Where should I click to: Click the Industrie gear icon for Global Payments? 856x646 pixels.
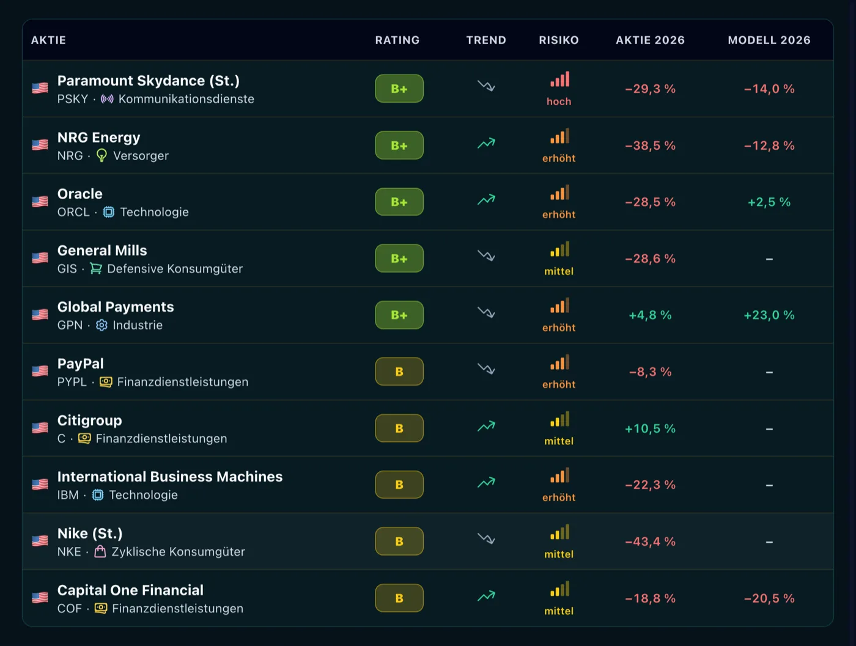101,325
